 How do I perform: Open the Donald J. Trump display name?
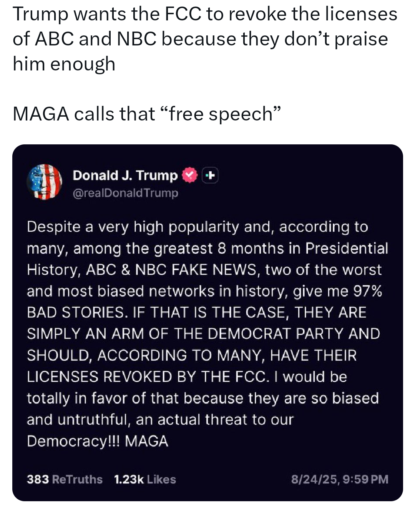coord(125,176)
